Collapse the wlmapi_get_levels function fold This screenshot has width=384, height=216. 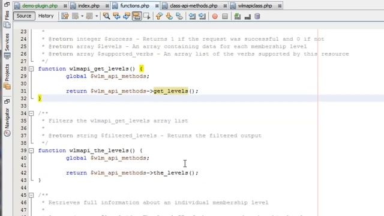[31, 69]
